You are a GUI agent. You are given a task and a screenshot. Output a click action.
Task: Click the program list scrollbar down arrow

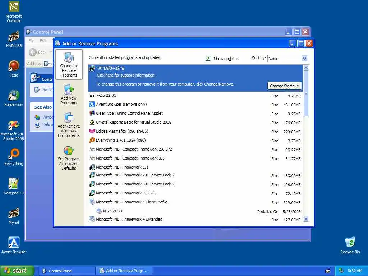[306, 219]
